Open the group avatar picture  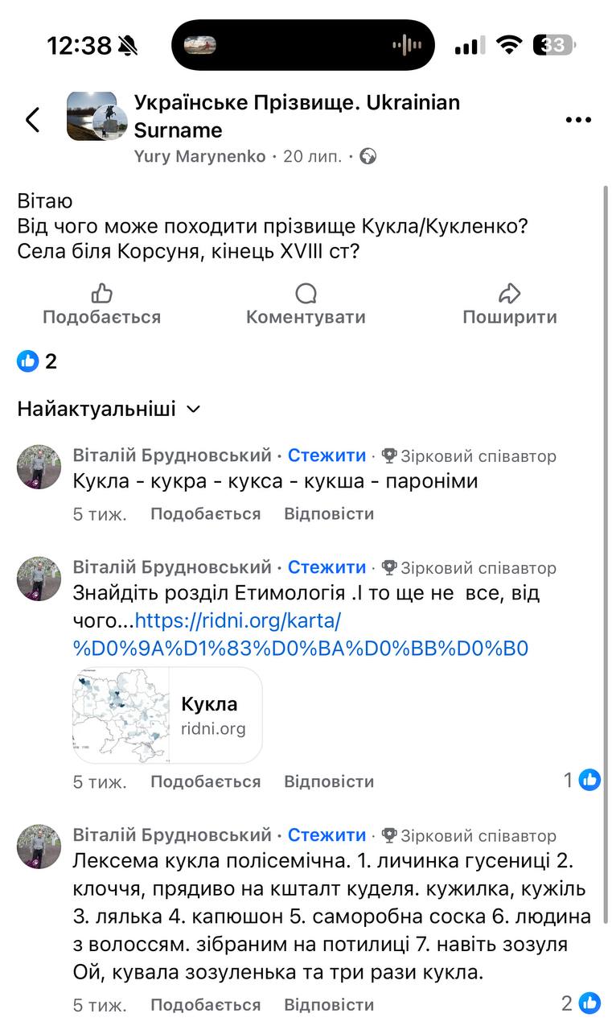tap(92, 117)
